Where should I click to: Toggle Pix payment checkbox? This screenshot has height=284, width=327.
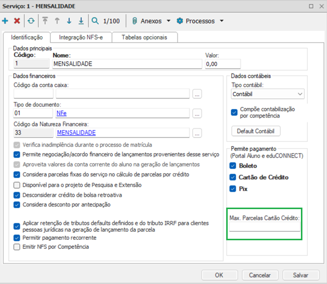point(233,188)
